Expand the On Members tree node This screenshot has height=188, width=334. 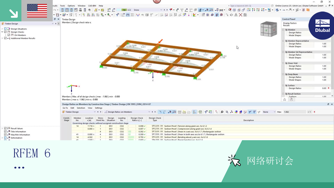6,35
